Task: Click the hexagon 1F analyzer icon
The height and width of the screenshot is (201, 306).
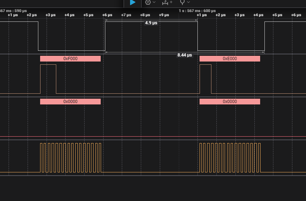Action: click(x=148, y=2)
